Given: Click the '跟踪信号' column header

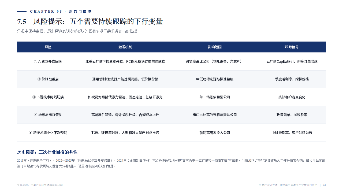Looking at the screenshot, I should pyautogui.click(x=292, y=47).
